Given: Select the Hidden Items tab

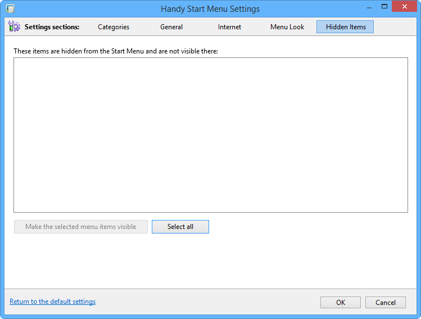Looking at the screenshot, I should click(x=345, y=27).
